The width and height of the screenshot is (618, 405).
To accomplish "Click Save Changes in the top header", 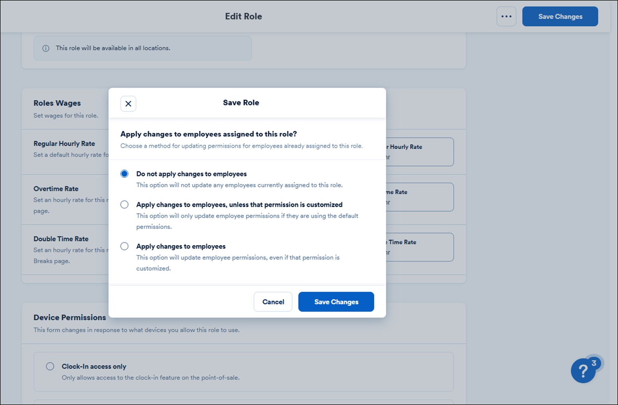I will [x=560, y=16].
